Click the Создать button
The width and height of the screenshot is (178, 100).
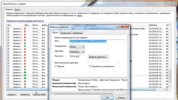(12, 94)
